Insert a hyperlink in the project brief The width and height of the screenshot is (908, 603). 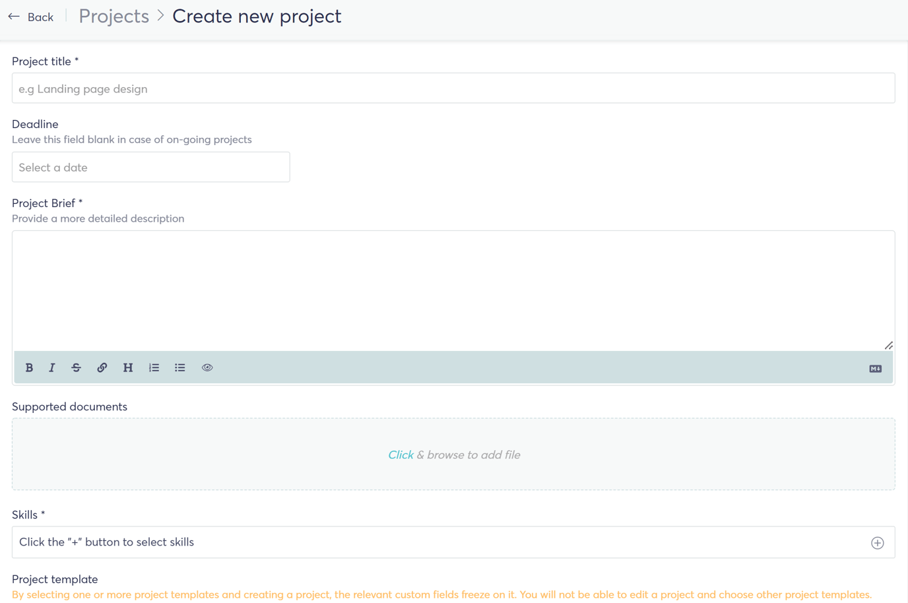point(102,367)
